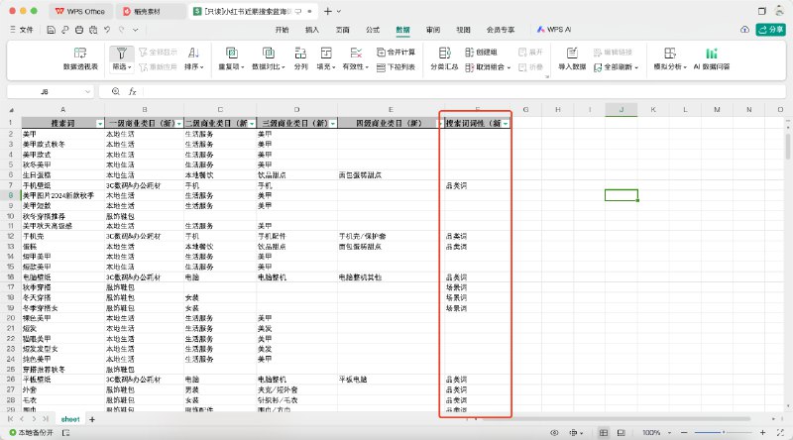This screenshot has height=440, width=793.
Task: Add a new sheet with the plus icon
Action: tap(92, 419)
